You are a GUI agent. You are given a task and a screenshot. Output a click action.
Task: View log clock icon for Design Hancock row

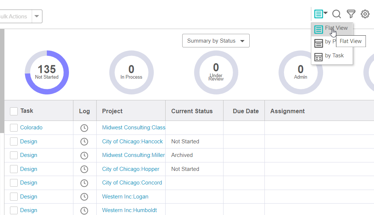pyautogui.click(x=84, y=141)
